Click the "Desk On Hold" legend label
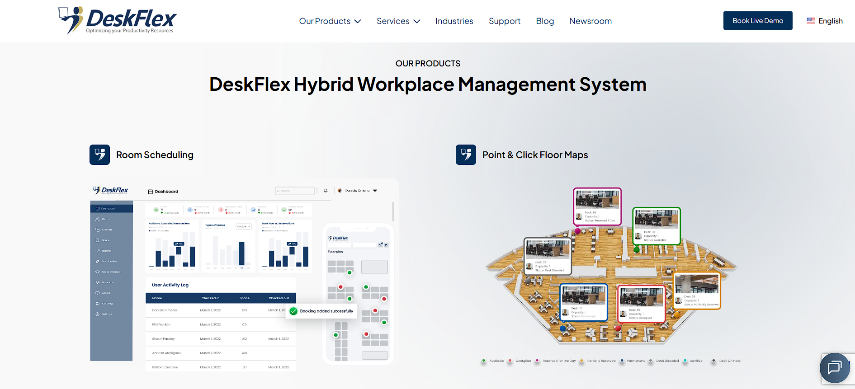 tap(730, 361)
